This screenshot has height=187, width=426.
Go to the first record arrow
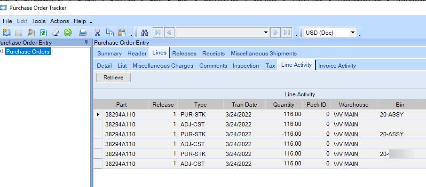coord(158,33)
